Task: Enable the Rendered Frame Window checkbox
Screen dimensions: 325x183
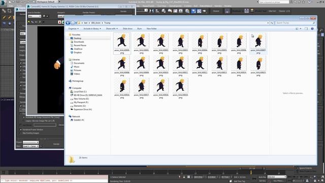Action: point(21,130)
